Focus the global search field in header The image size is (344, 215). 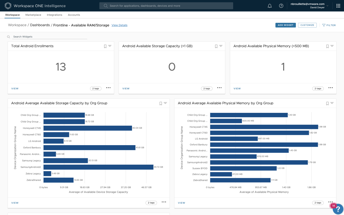[x=166, y=6]
